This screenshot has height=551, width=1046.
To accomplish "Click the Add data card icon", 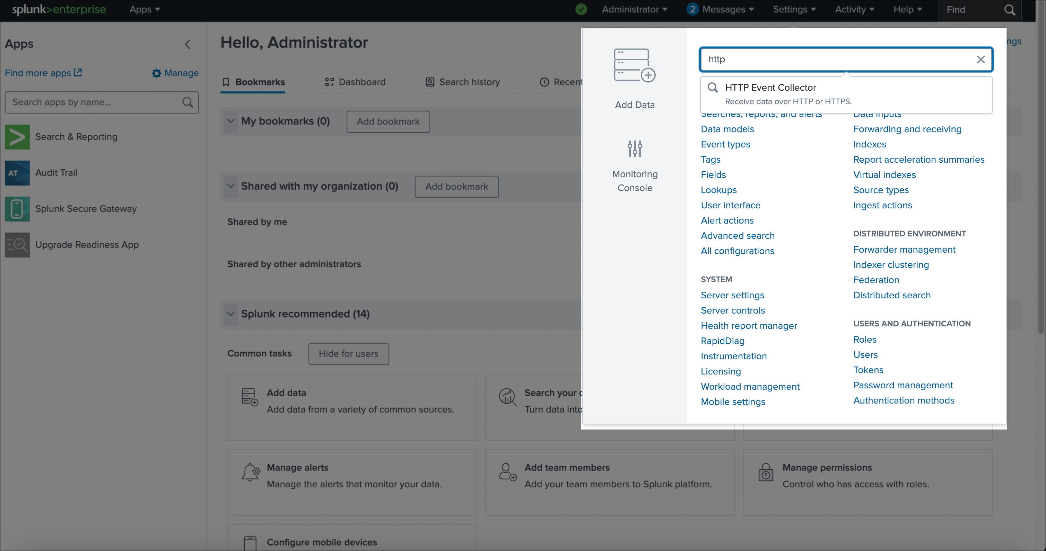I will [x=250, y=397].
